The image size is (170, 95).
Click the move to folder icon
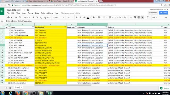pyautogui.click(x=28, y=10)
